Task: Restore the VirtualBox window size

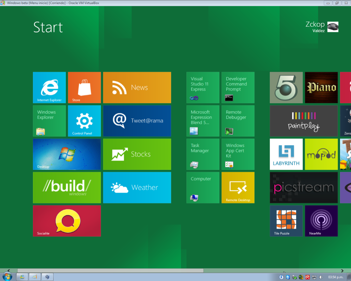Action: pyautogui.click(x=337, y=3)
